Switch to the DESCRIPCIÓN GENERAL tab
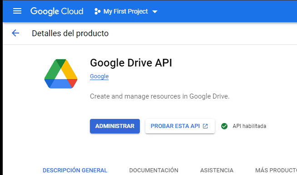This screenshot has width=297, height=175. tap(75, 170)
